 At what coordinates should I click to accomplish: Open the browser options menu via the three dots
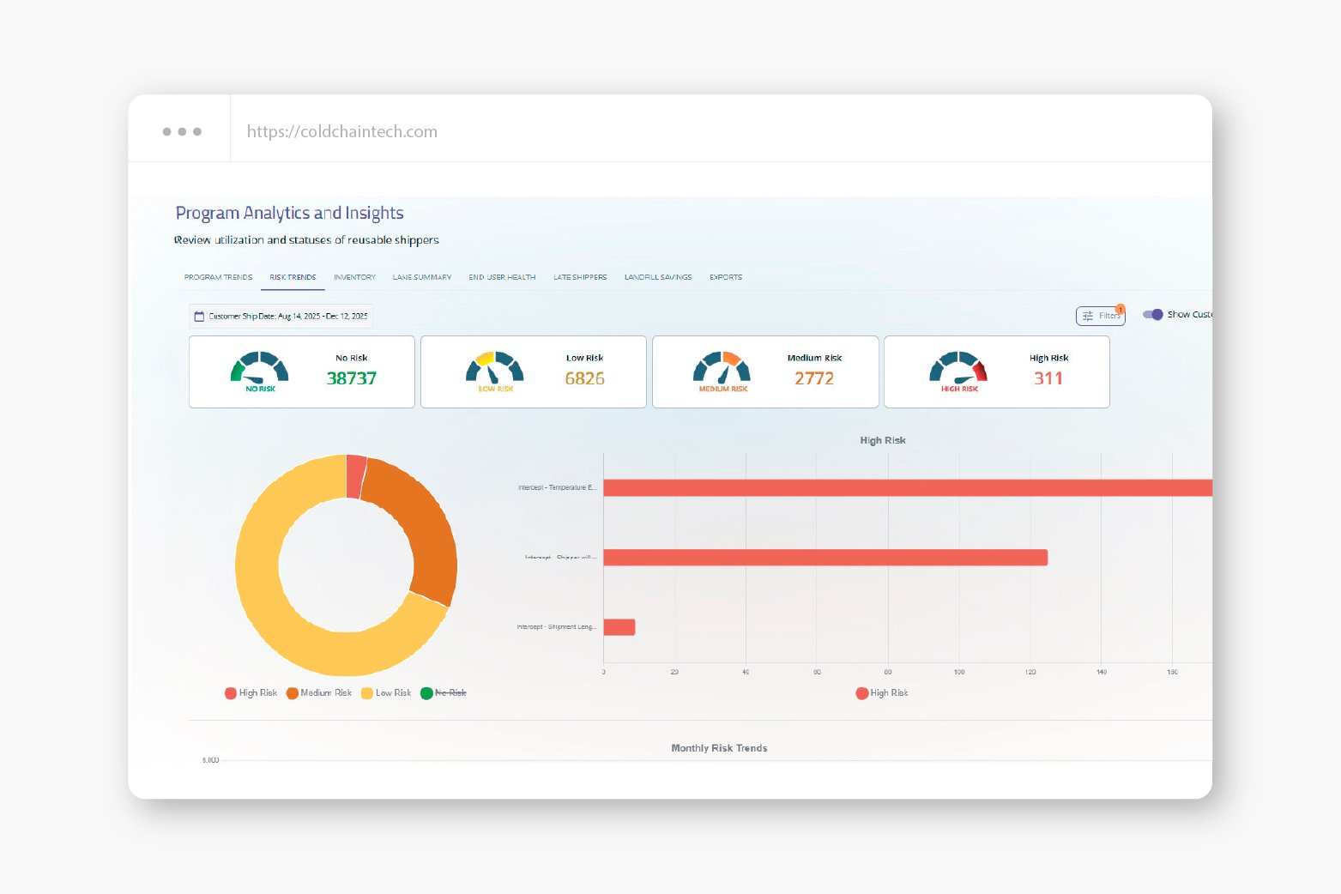(x=181, y=130)
